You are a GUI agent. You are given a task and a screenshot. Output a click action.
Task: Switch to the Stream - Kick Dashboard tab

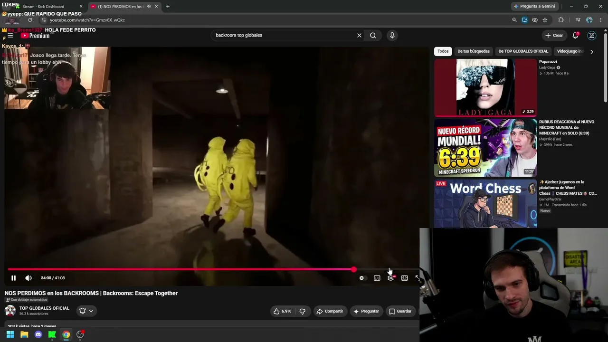pyautogui.click(x=46, y=7)
